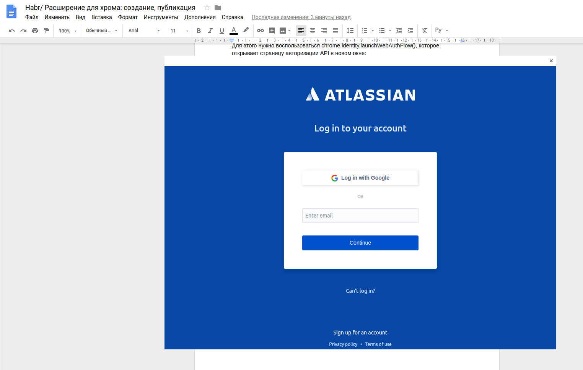This screenshot has width=583, height=370.
Task: Open the "Can't log in?" link
Action: pyautogui.click(x=360, y=291)
